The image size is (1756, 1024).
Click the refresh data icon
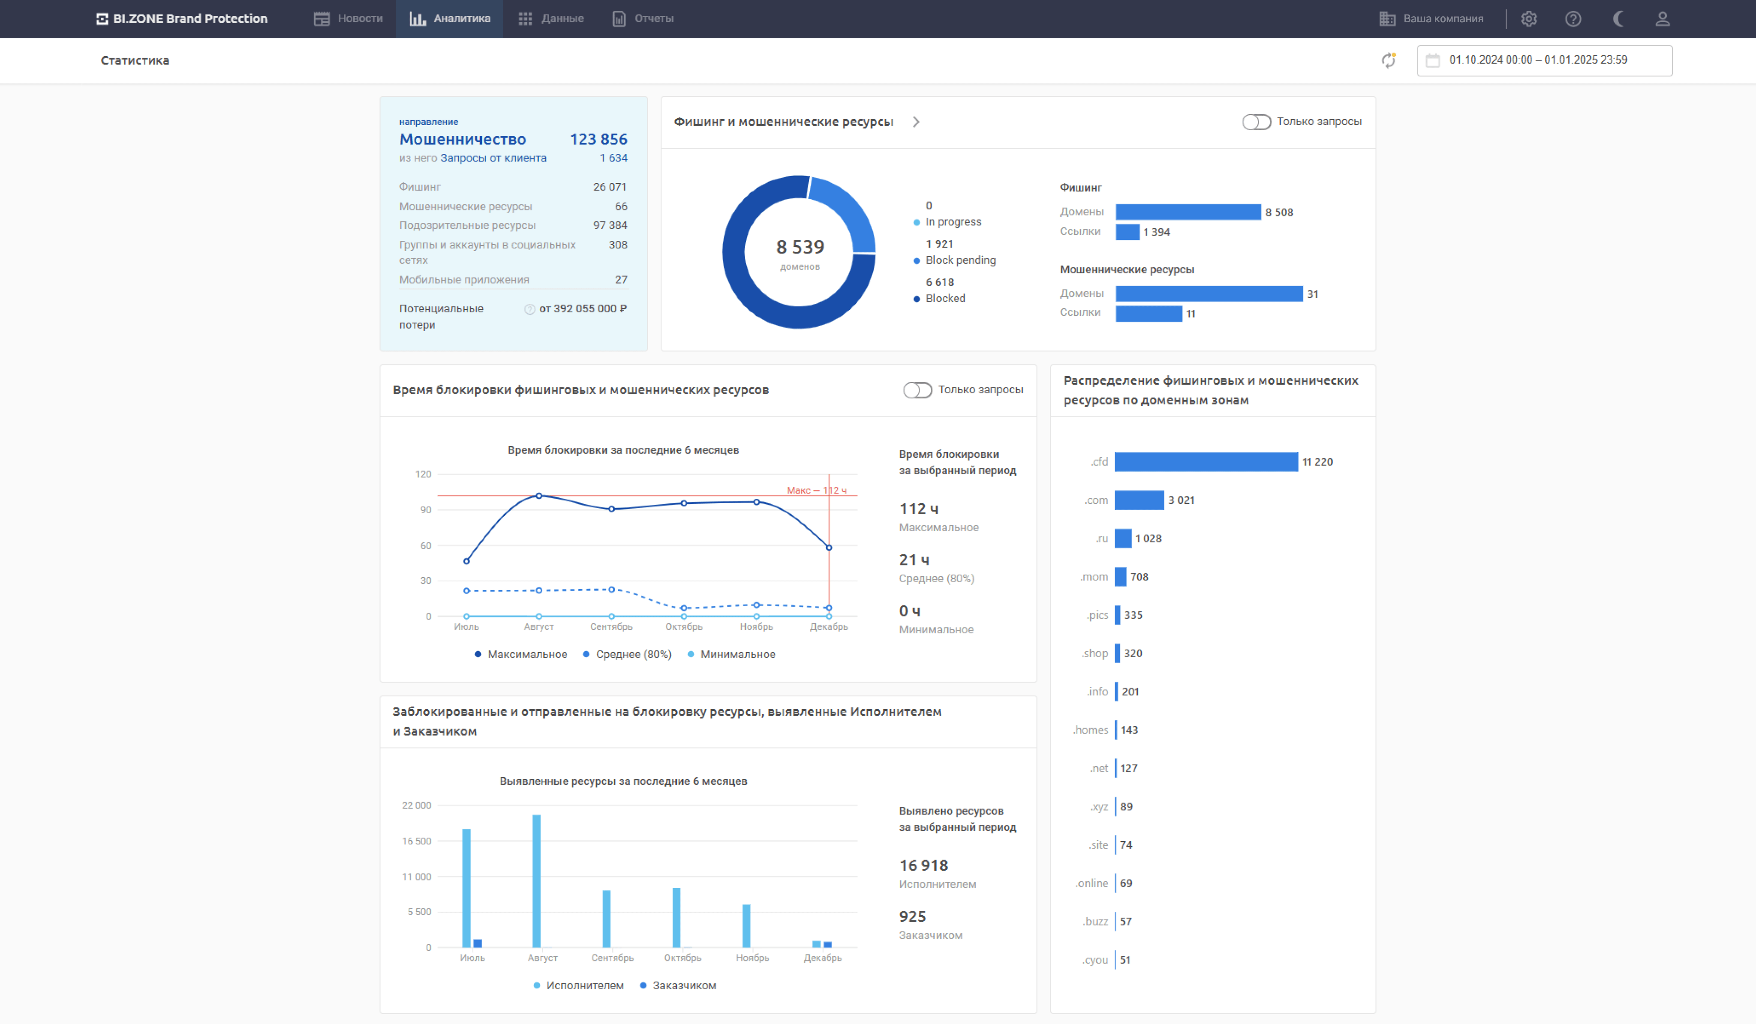pyautogui.click(x=1388, y=60)
